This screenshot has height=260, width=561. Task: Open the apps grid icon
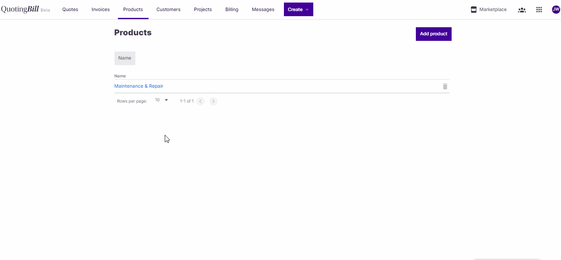tap(539, 10)
